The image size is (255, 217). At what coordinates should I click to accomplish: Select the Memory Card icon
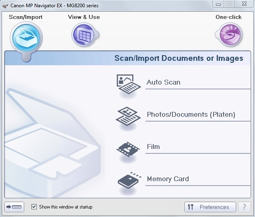[x=128, y=180]
